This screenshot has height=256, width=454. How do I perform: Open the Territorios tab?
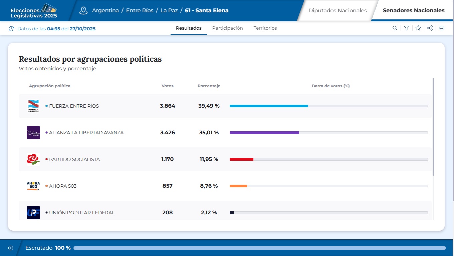[x=265, y=28]
